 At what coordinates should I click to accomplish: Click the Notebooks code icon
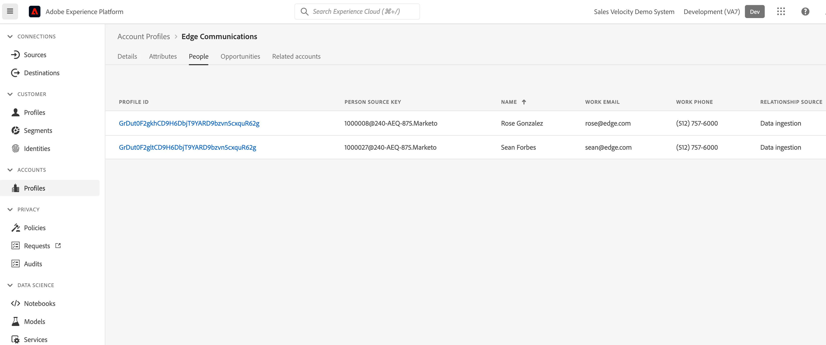[15, 303]
